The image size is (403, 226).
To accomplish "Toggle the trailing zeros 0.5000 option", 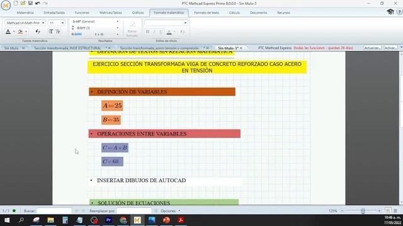I will (x=77, y=34).
